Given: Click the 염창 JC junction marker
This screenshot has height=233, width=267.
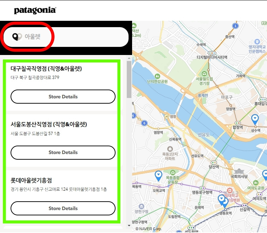Looking at the screenshot, I should tap(166, 116).
